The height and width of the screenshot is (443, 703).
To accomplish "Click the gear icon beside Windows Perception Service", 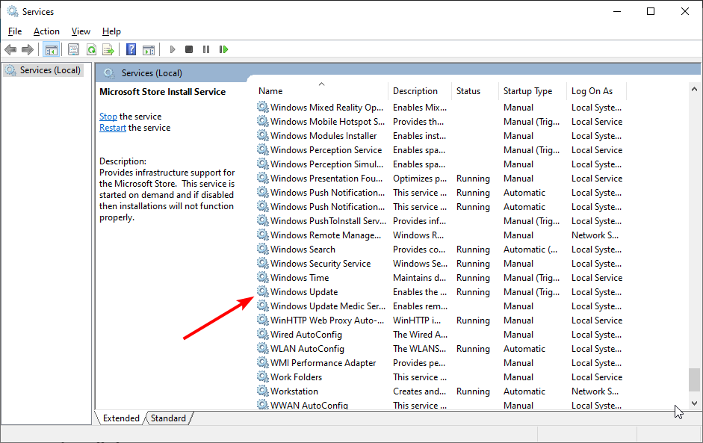I will pyautogui.click(x=262, y=149).
